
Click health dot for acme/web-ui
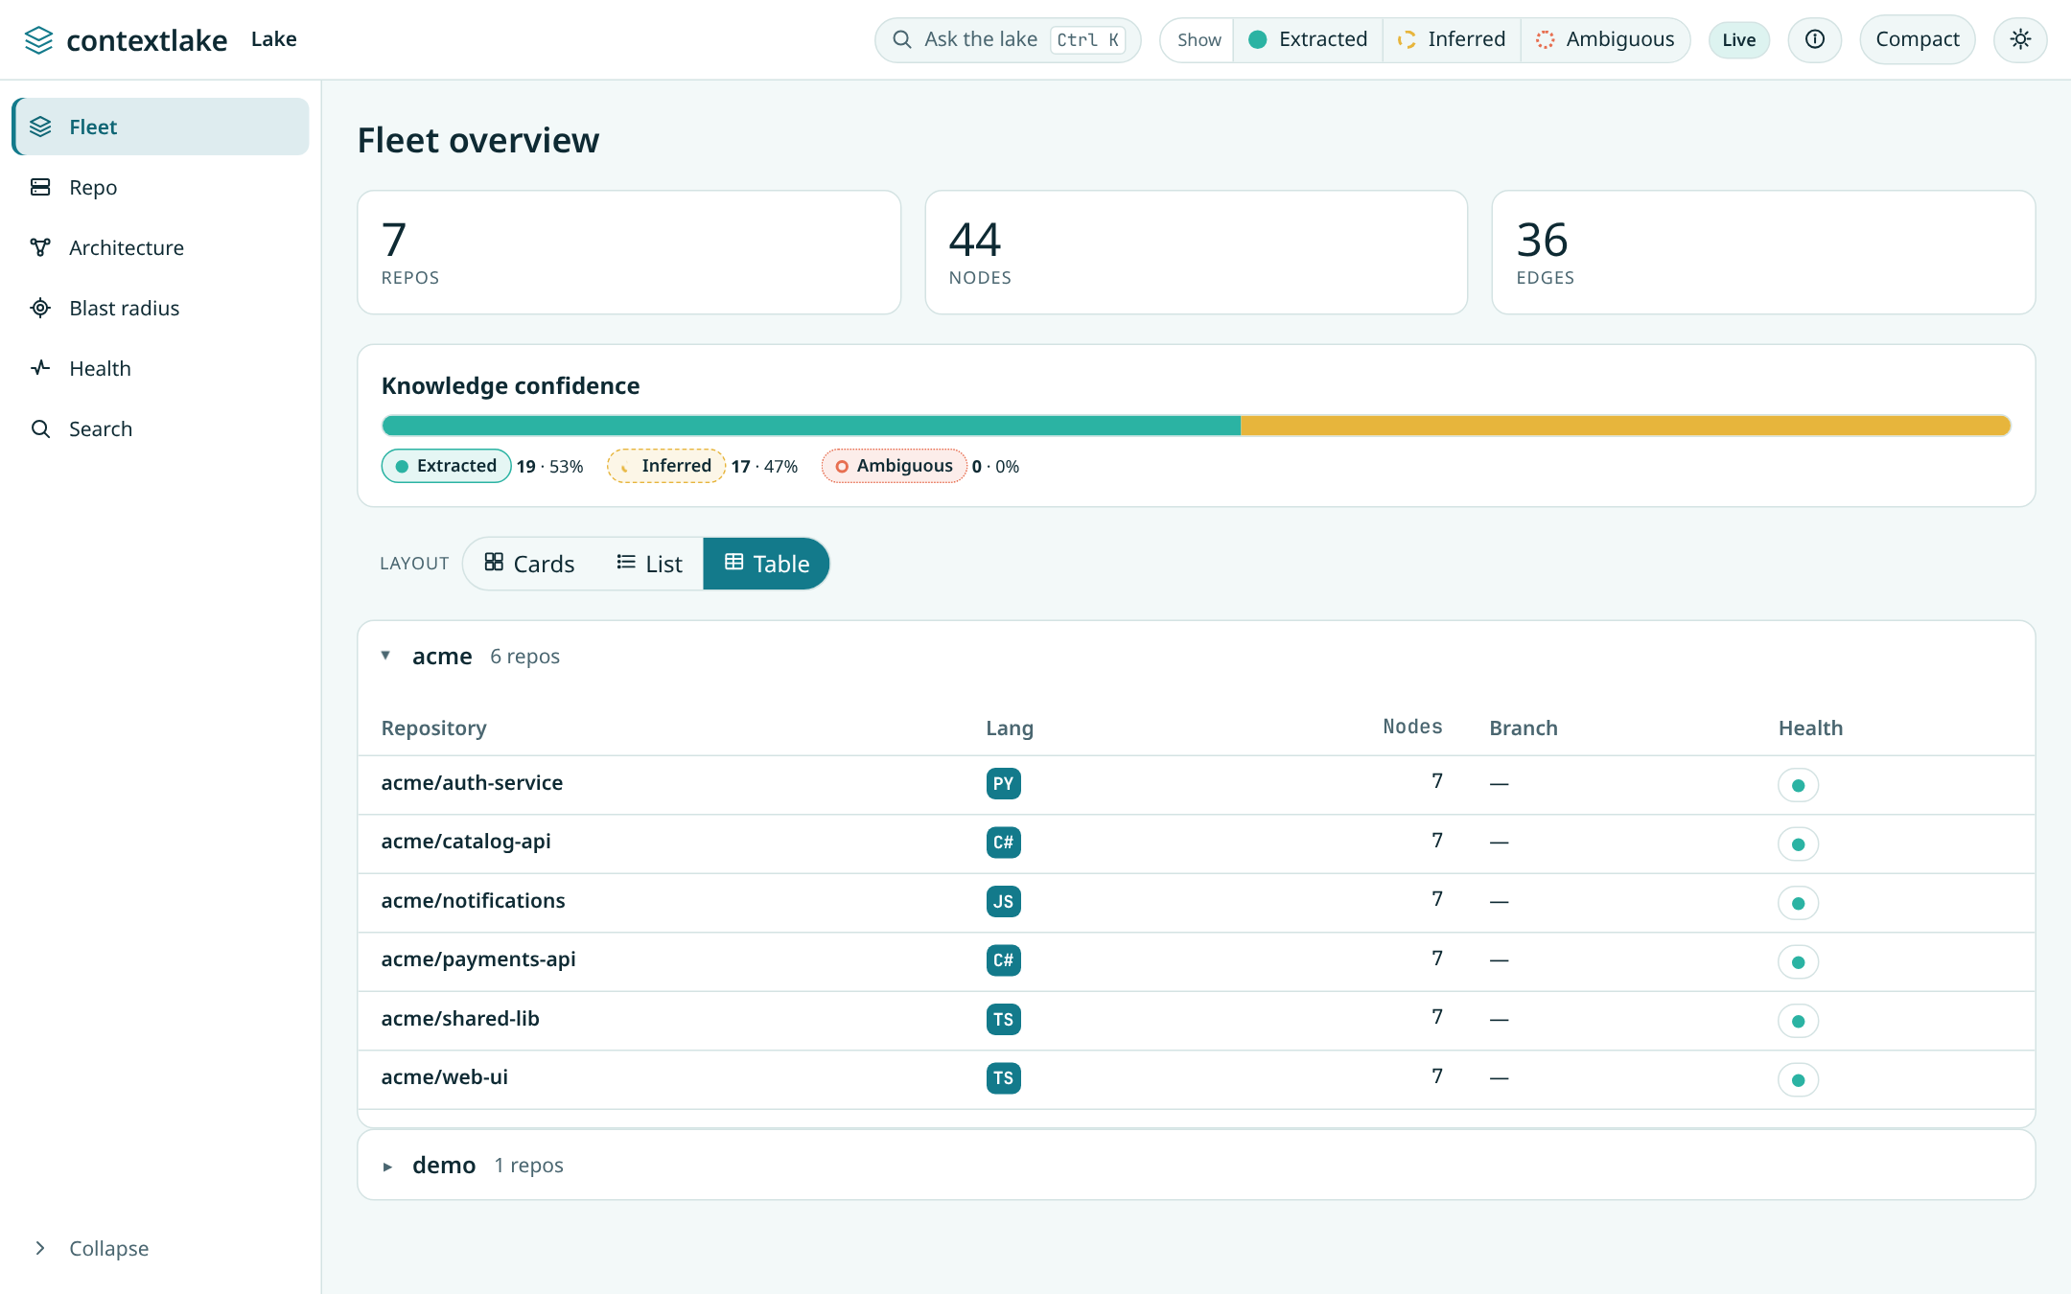click(x=1798, y=1080)
